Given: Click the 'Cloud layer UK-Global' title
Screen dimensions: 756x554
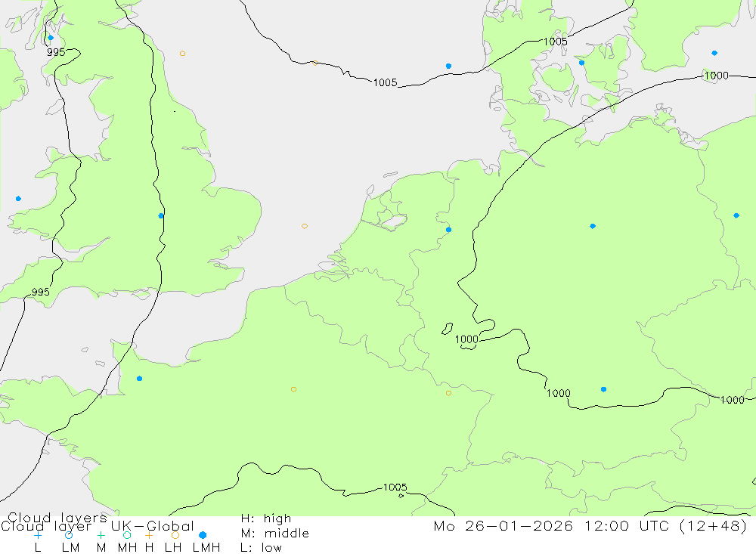Looking at the screenshot, I should coord(98,525).
